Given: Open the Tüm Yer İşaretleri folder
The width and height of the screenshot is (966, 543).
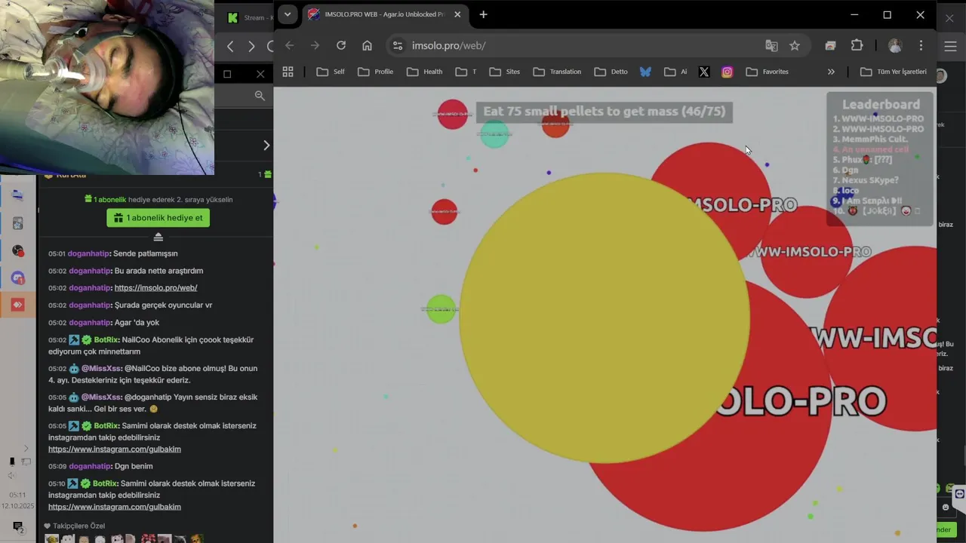Looking at the screenshot, I should pyautogui.click(x=894, y=72).
